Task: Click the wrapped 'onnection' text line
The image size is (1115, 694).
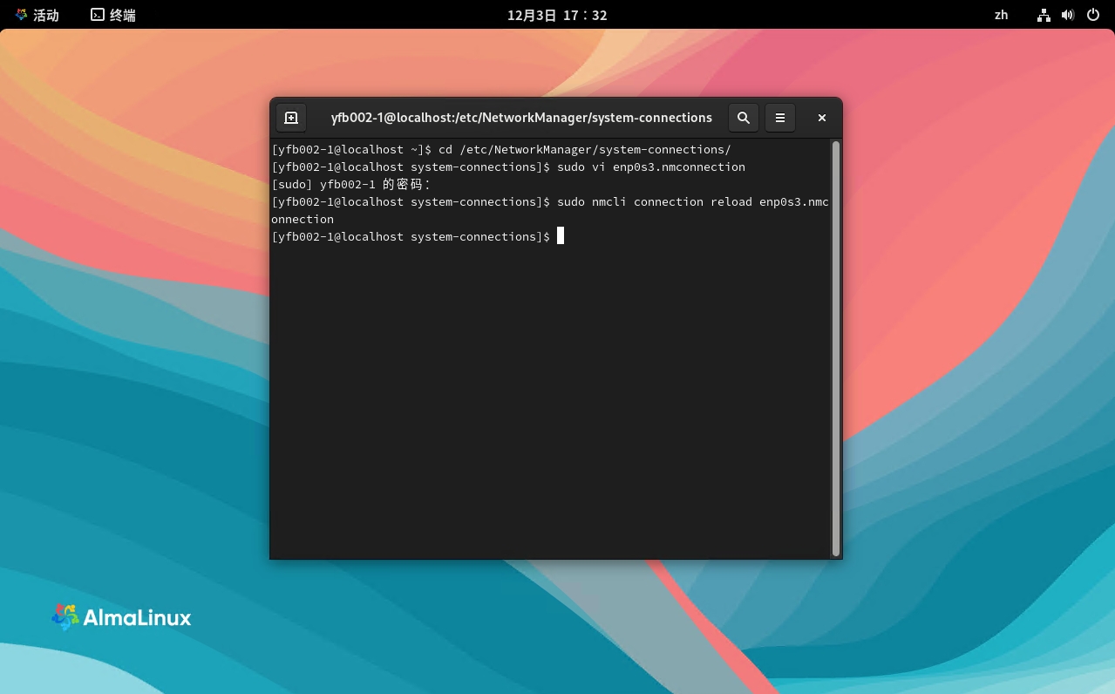Action: (x=303, y=219)
